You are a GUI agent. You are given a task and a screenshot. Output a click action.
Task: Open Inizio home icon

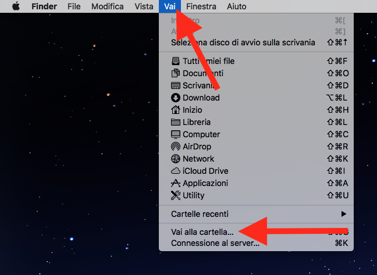pos(176,110)
